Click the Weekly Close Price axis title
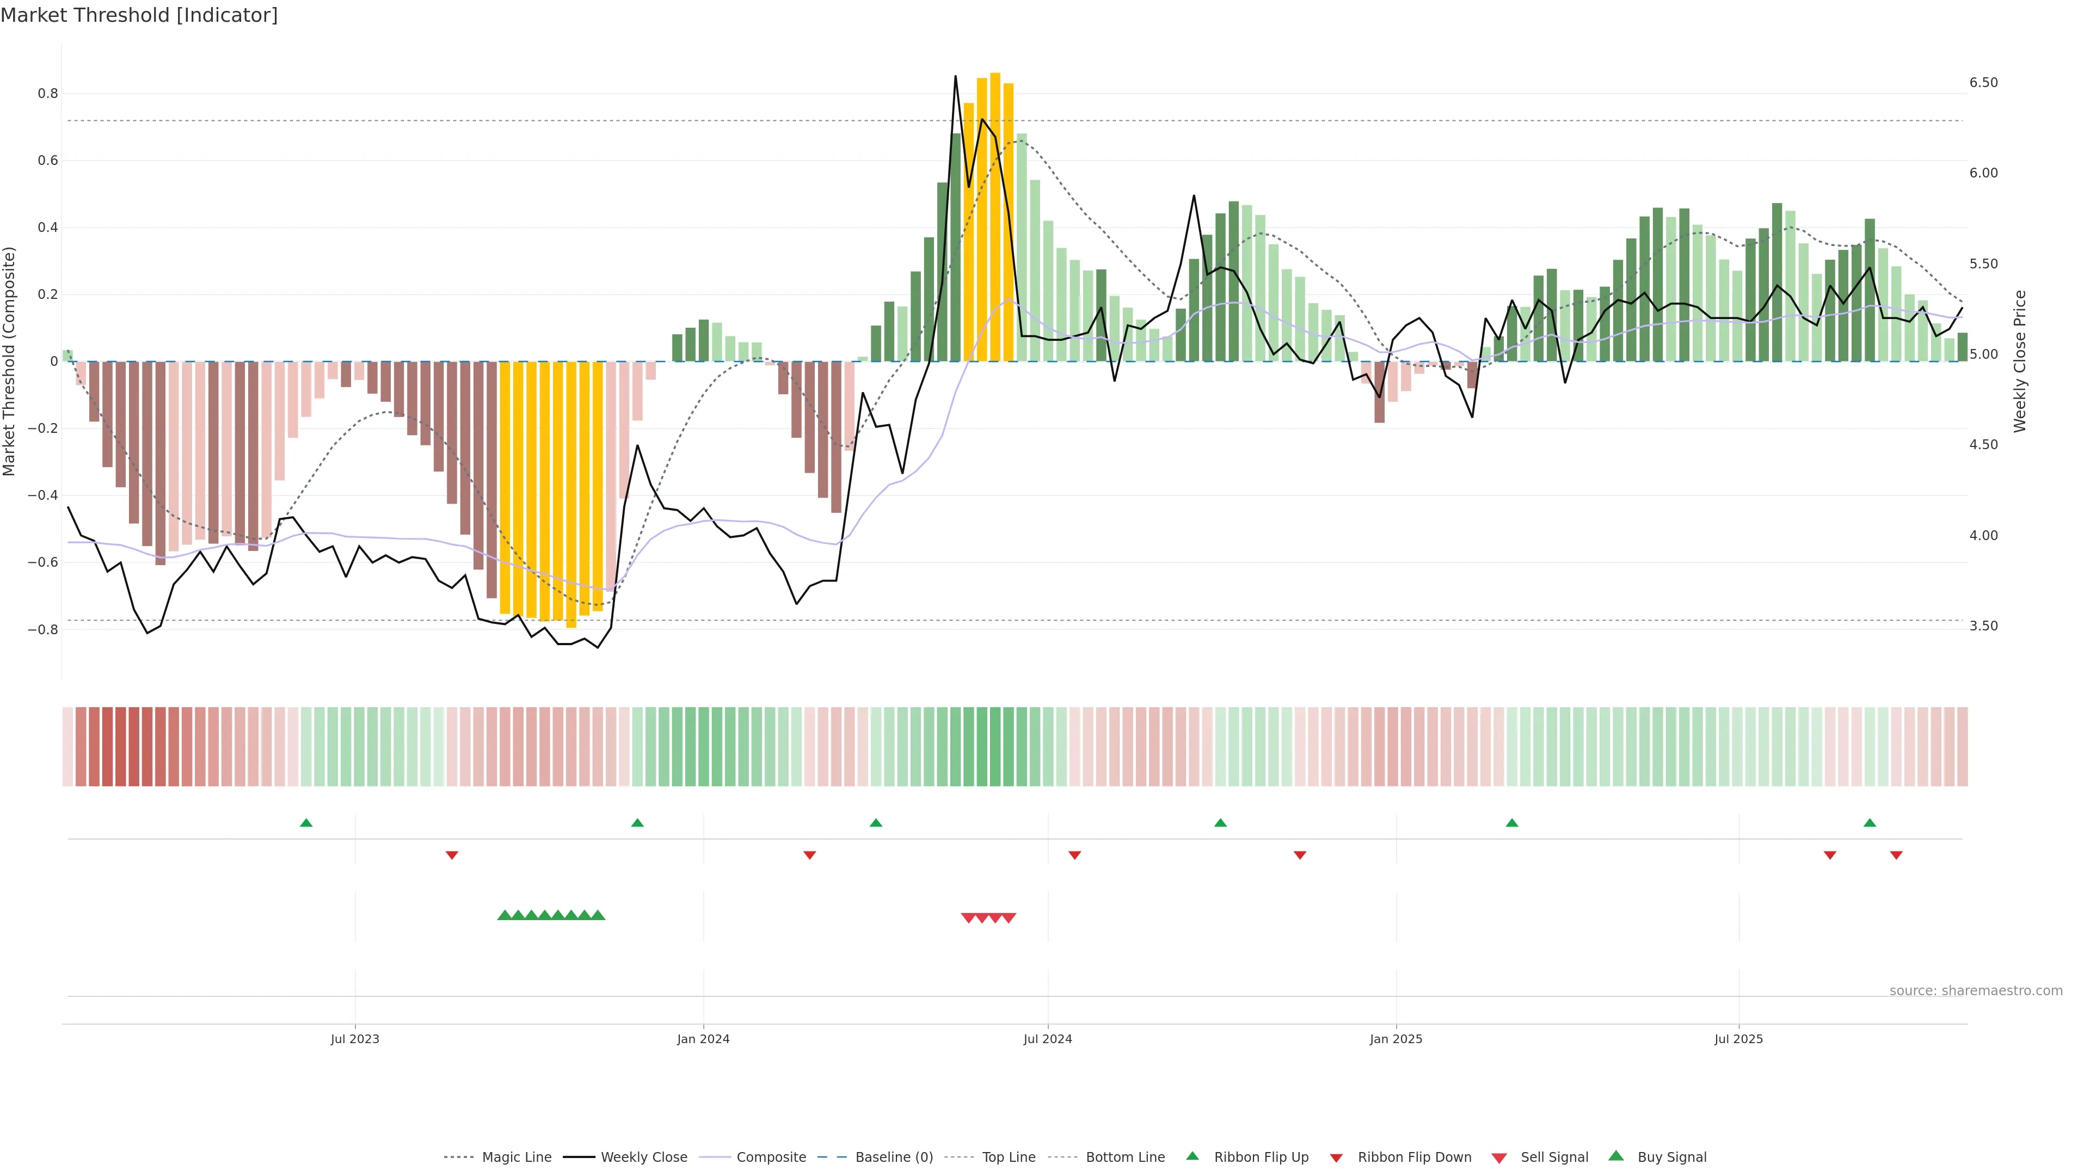This screenshot has height=1176, width=2090. [x=2019, y=361]
